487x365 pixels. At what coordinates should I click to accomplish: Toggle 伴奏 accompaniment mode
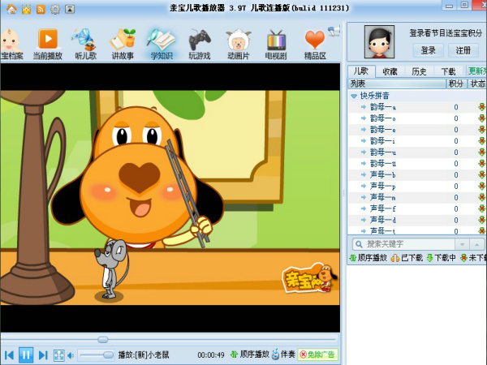pyautogui.click(x=282, y=354)
